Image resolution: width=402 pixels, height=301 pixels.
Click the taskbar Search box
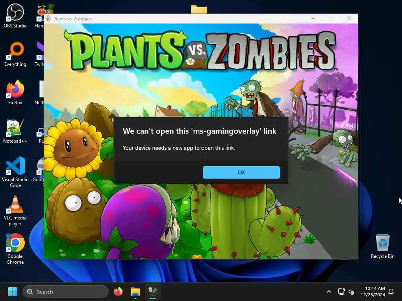coord(66,292)
